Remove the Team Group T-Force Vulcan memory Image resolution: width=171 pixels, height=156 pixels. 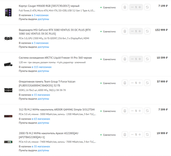point(125,83)
